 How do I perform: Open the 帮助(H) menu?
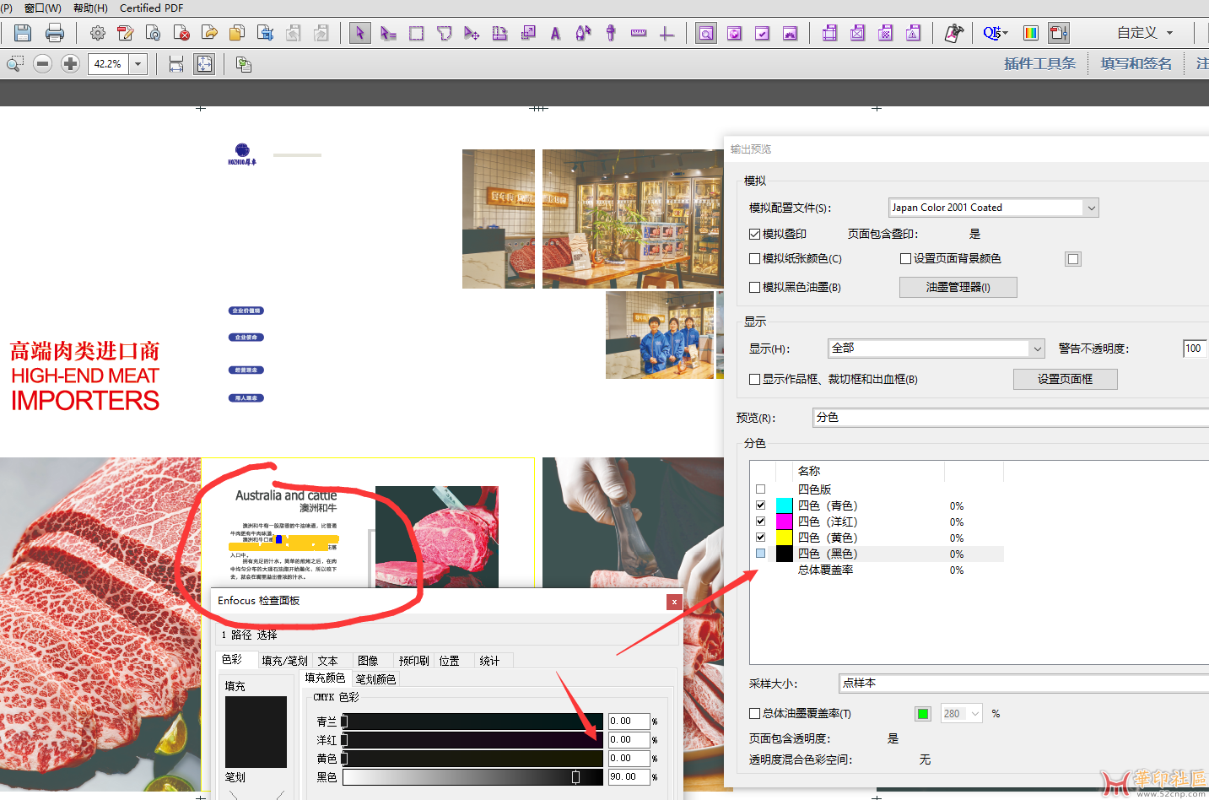pos(90,8)
